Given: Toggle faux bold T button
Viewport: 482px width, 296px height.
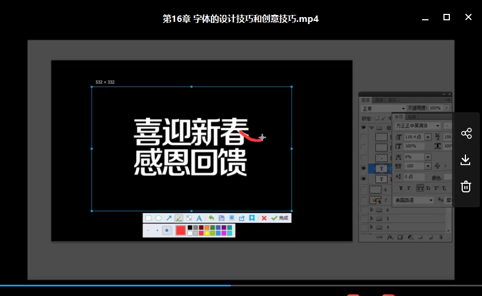Looking at the screenshot, I should tap(401, 188).
